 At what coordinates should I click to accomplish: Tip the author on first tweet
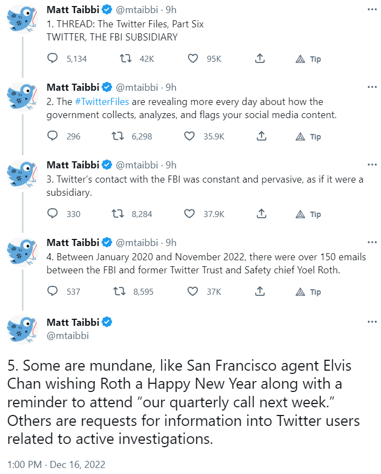[309, 59]
